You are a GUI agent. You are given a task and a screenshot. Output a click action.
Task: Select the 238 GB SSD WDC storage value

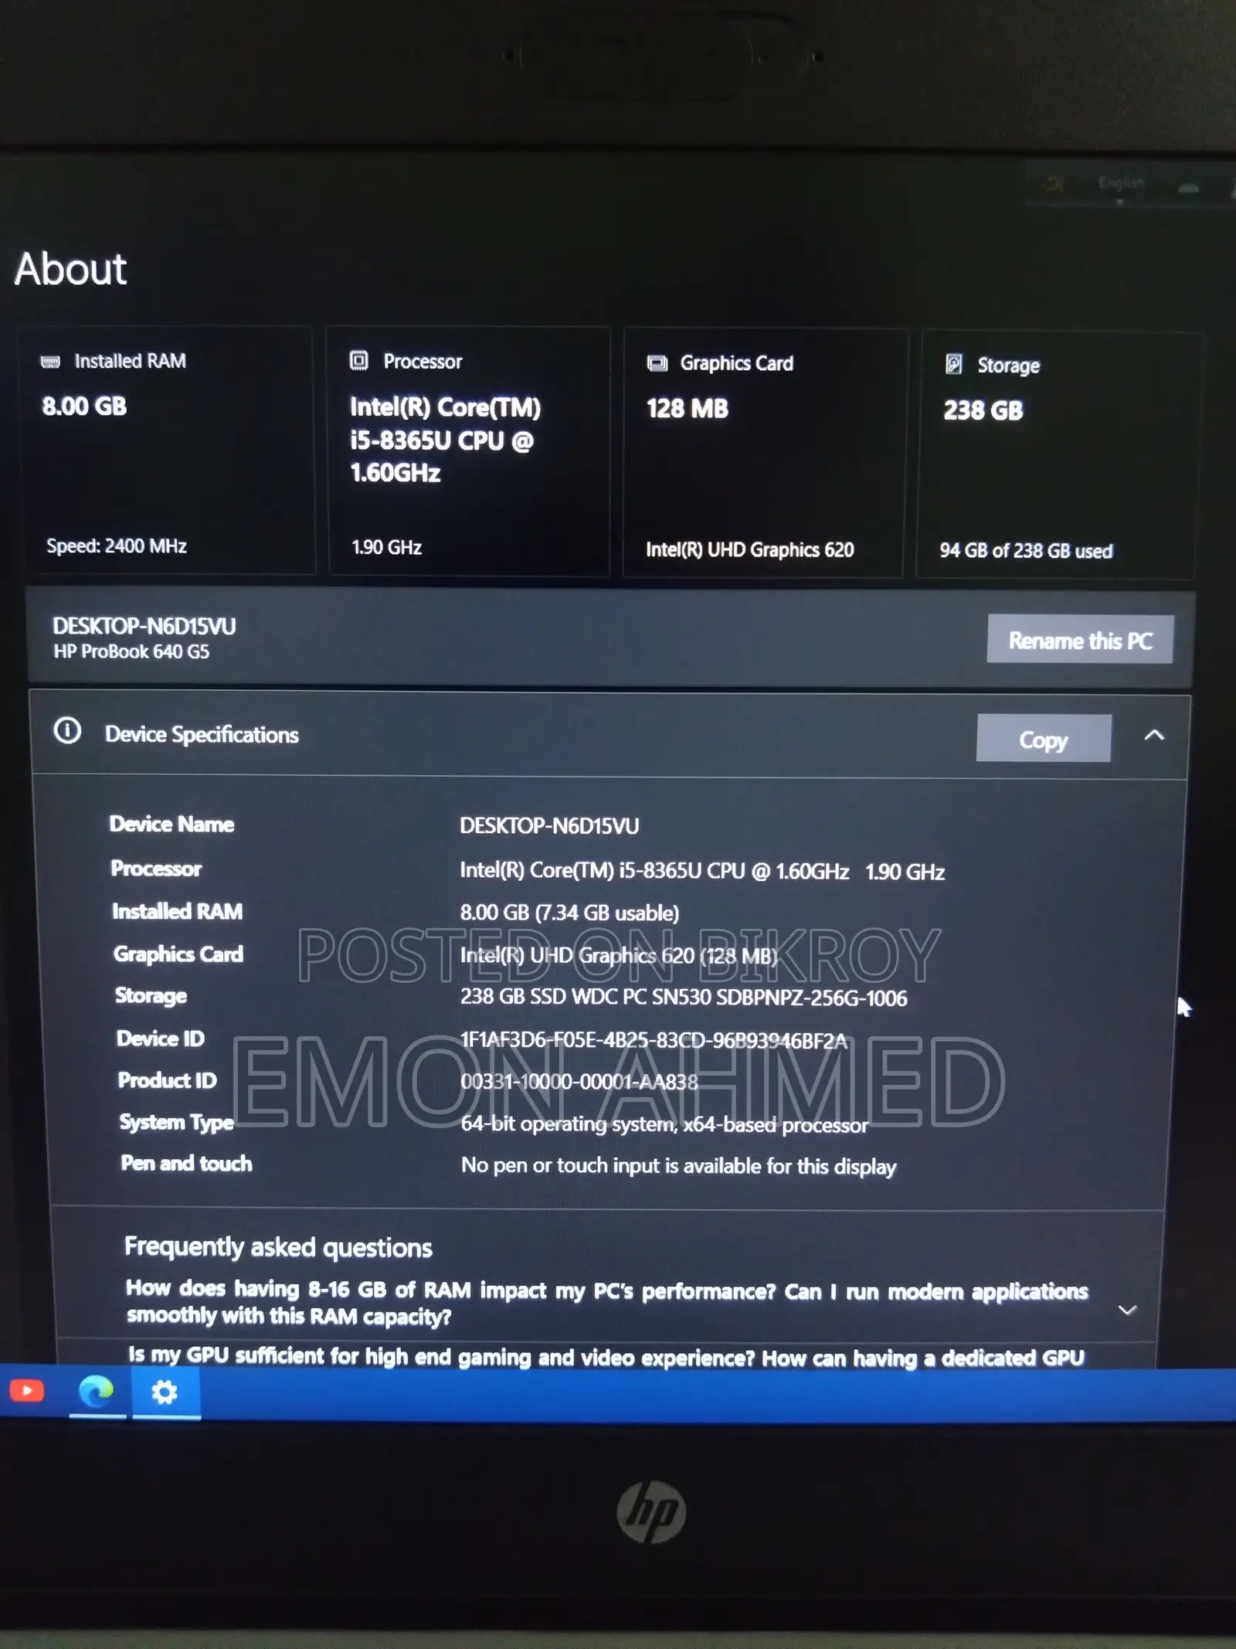684,998
